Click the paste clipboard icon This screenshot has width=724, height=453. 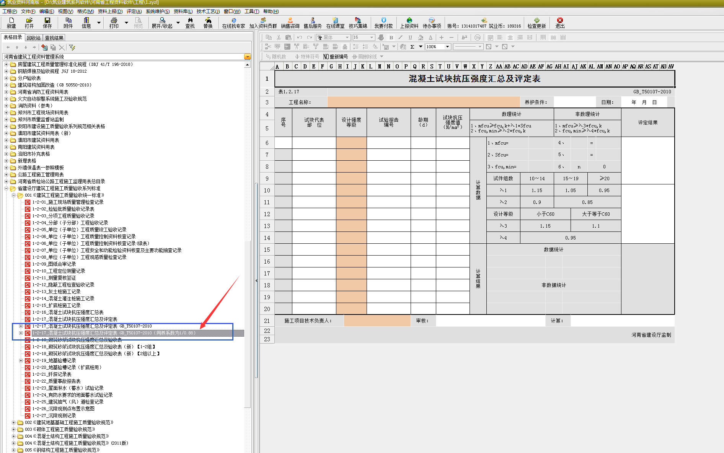(x=289, y=37)
